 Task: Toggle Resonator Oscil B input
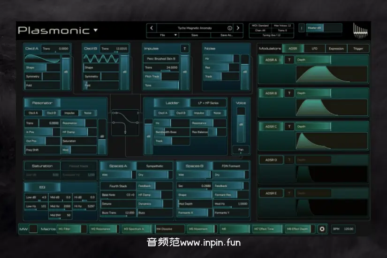[51, 113]
